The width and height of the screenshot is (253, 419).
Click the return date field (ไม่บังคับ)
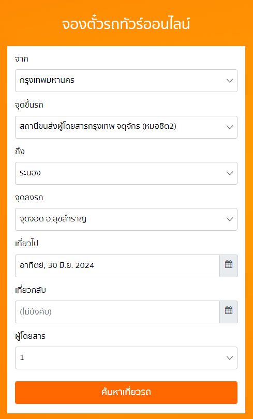[x=117, y=312]
